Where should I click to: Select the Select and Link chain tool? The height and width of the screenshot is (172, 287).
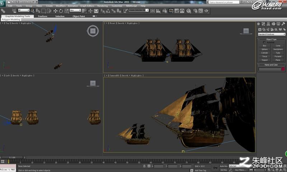3,11
